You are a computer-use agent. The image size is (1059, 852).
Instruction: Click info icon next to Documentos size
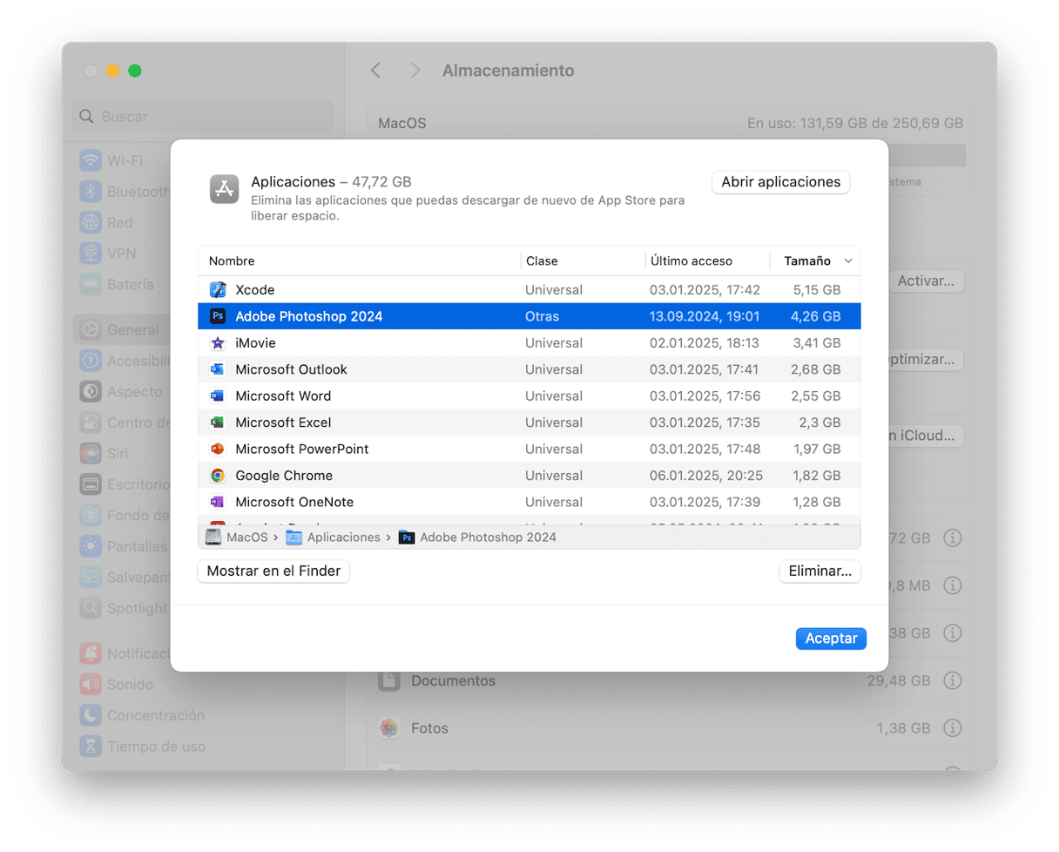pyautogui.click(x=953, y=680)
